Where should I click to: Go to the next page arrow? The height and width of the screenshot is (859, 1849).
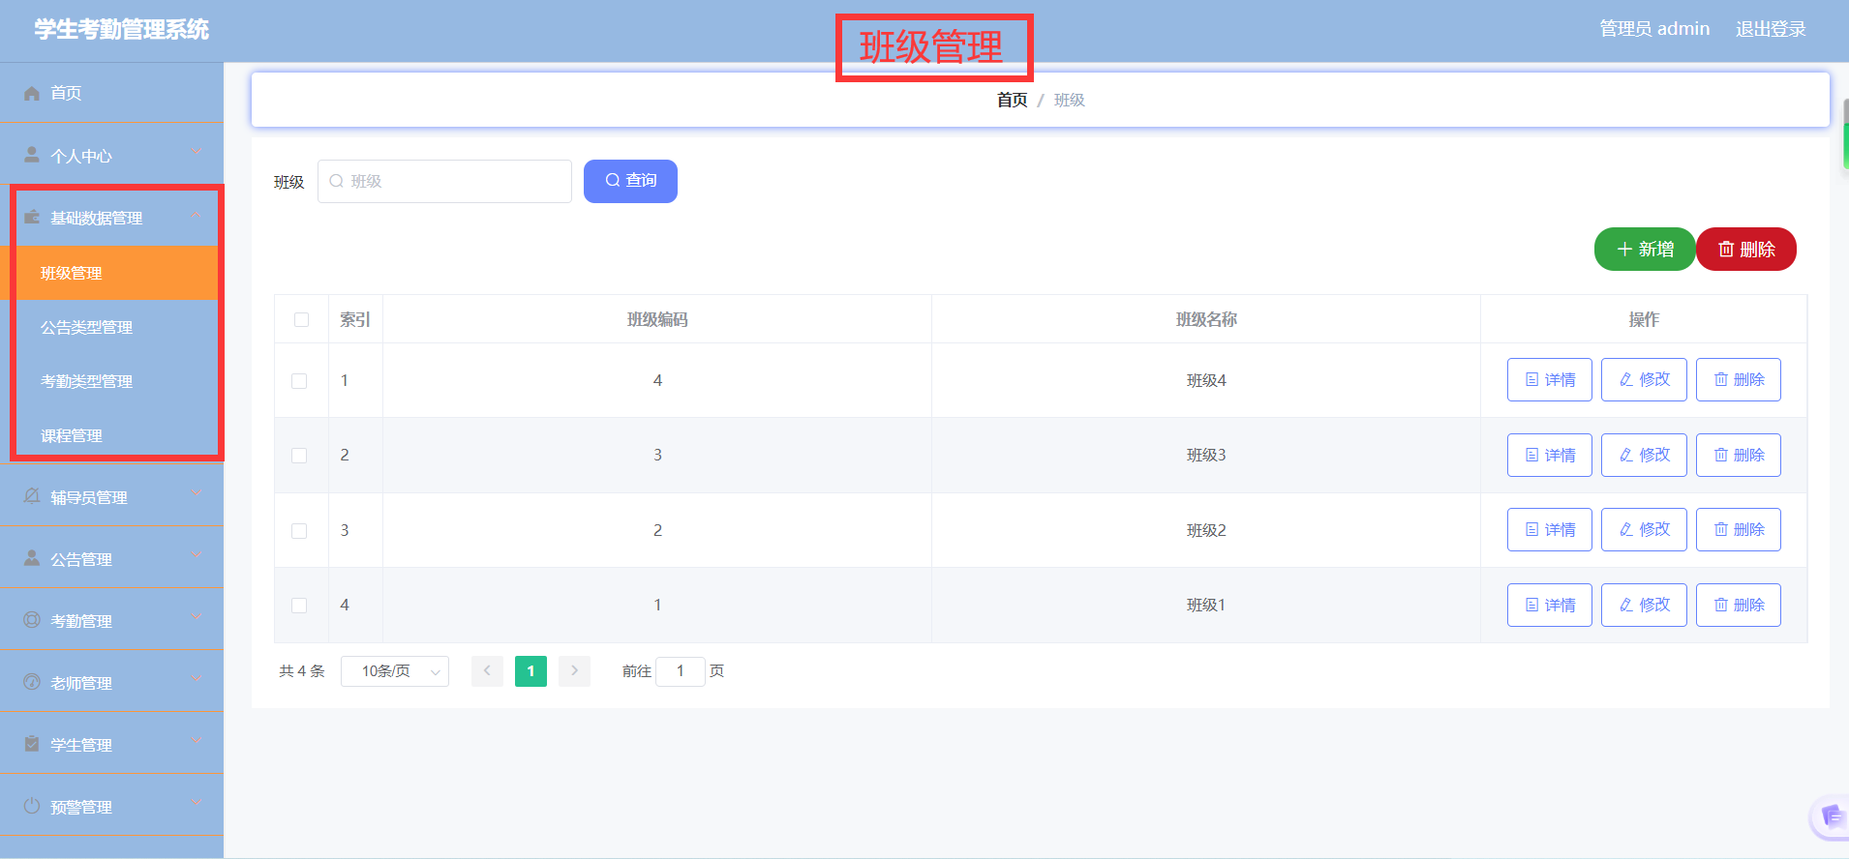574,670
